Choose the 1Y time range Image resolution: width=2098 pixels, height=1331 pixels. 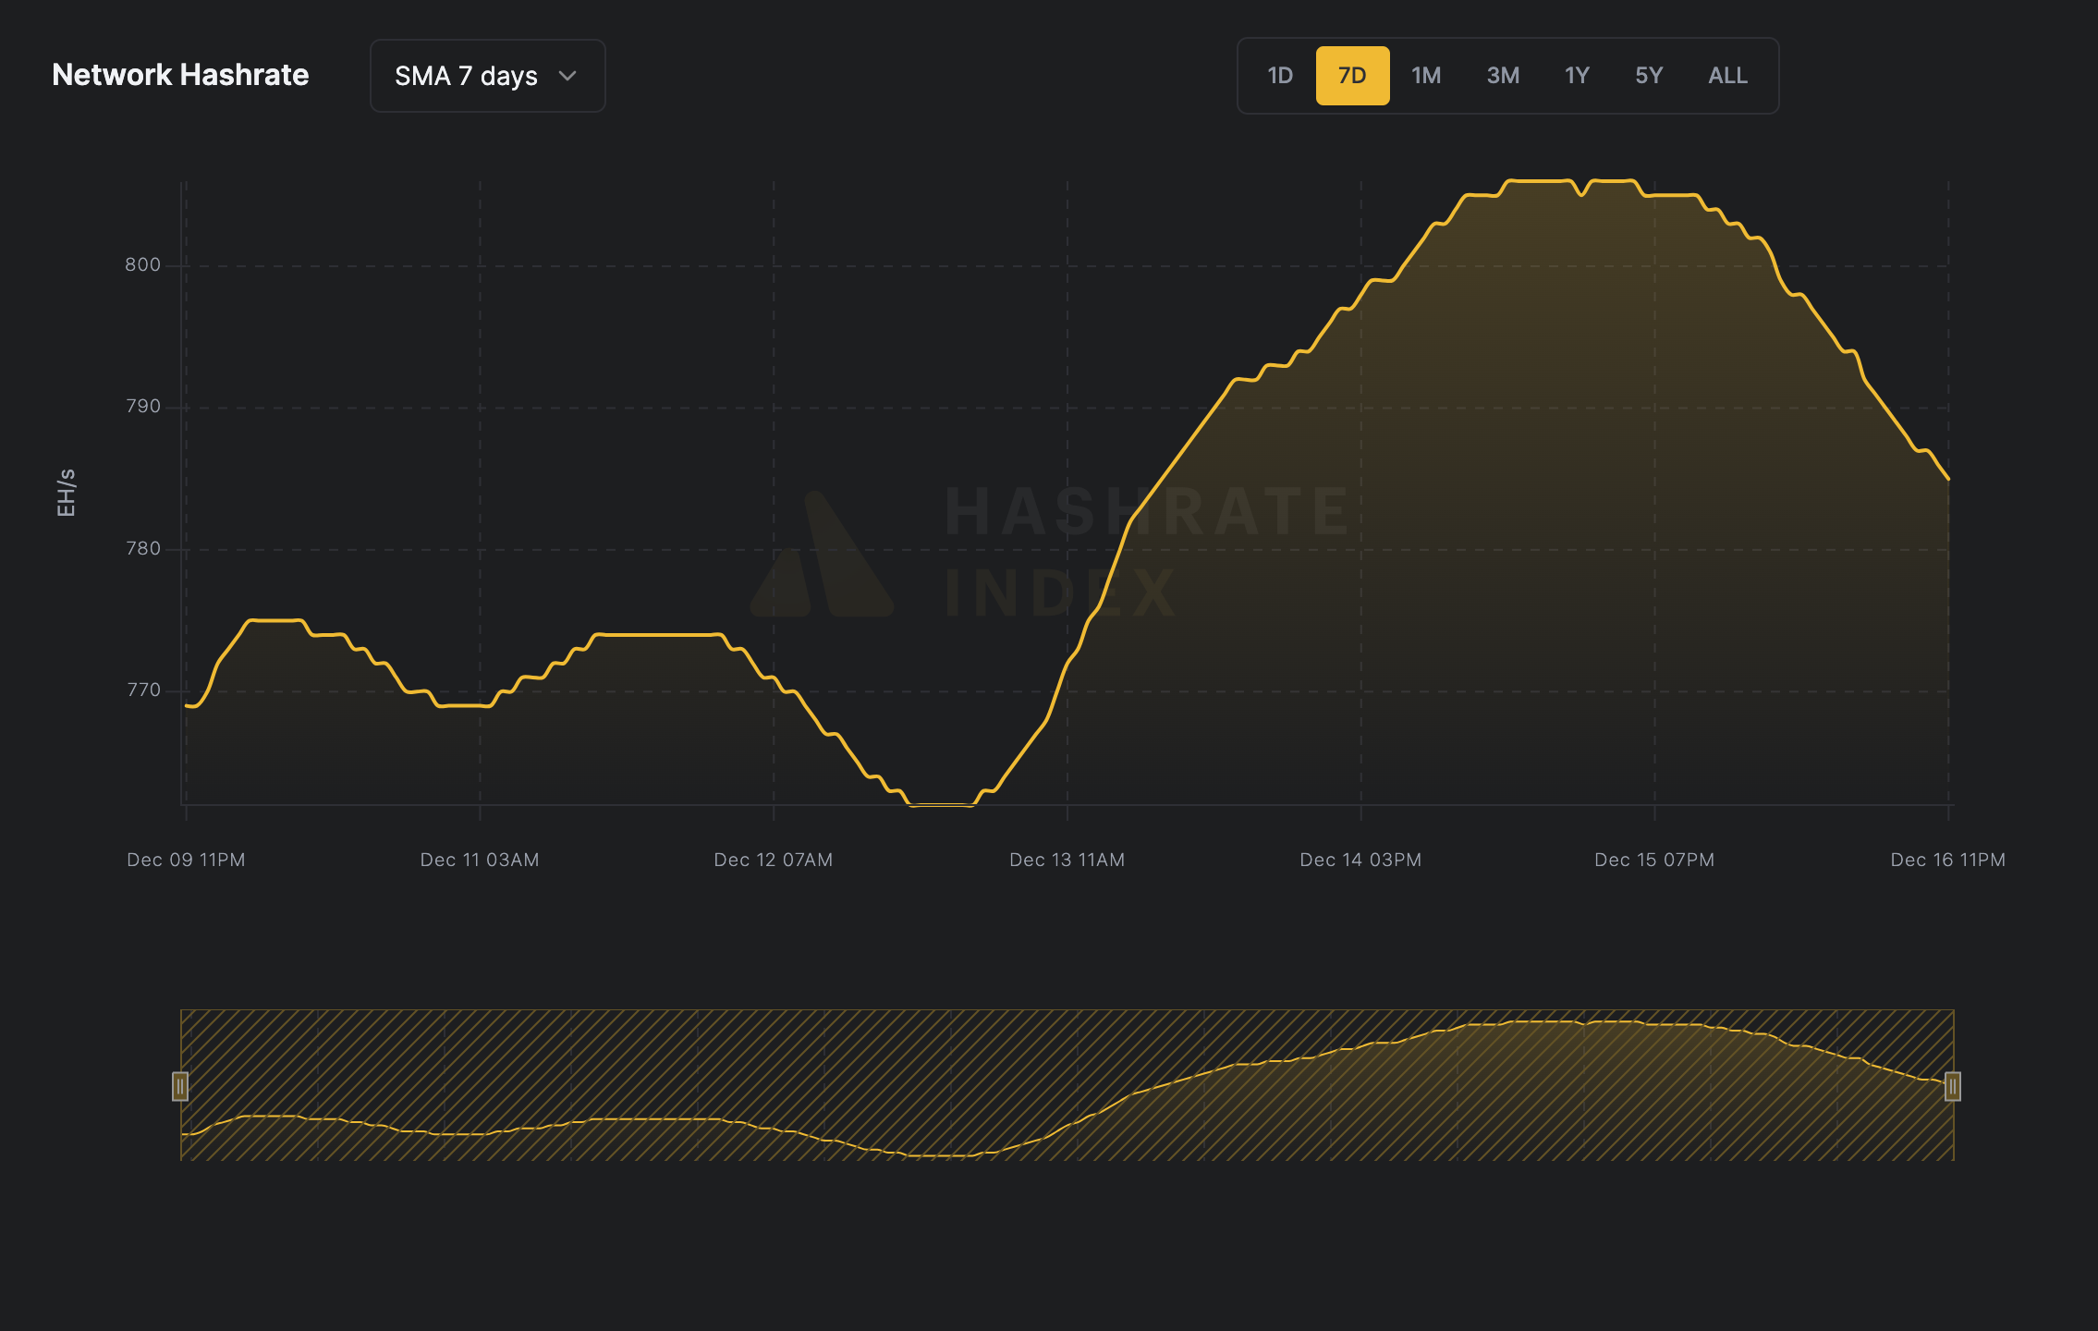tap(1576, 76)
